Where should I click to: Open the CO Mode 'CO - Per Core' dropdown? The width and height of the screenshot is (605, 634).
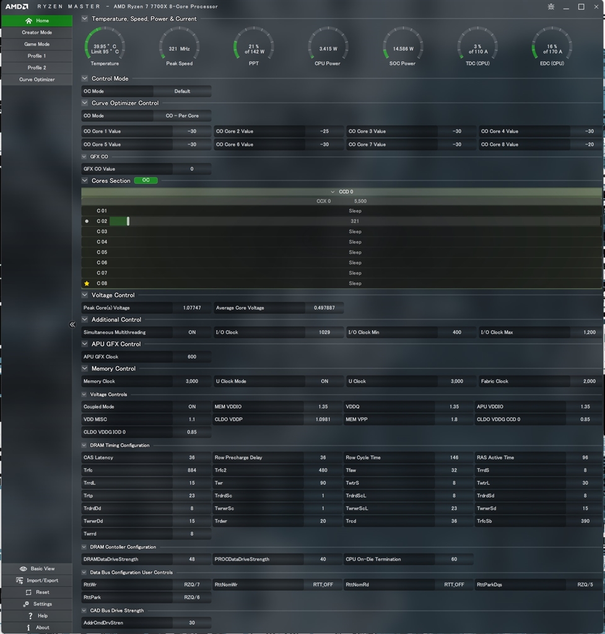pyautogui.click(x=182, y=116)
